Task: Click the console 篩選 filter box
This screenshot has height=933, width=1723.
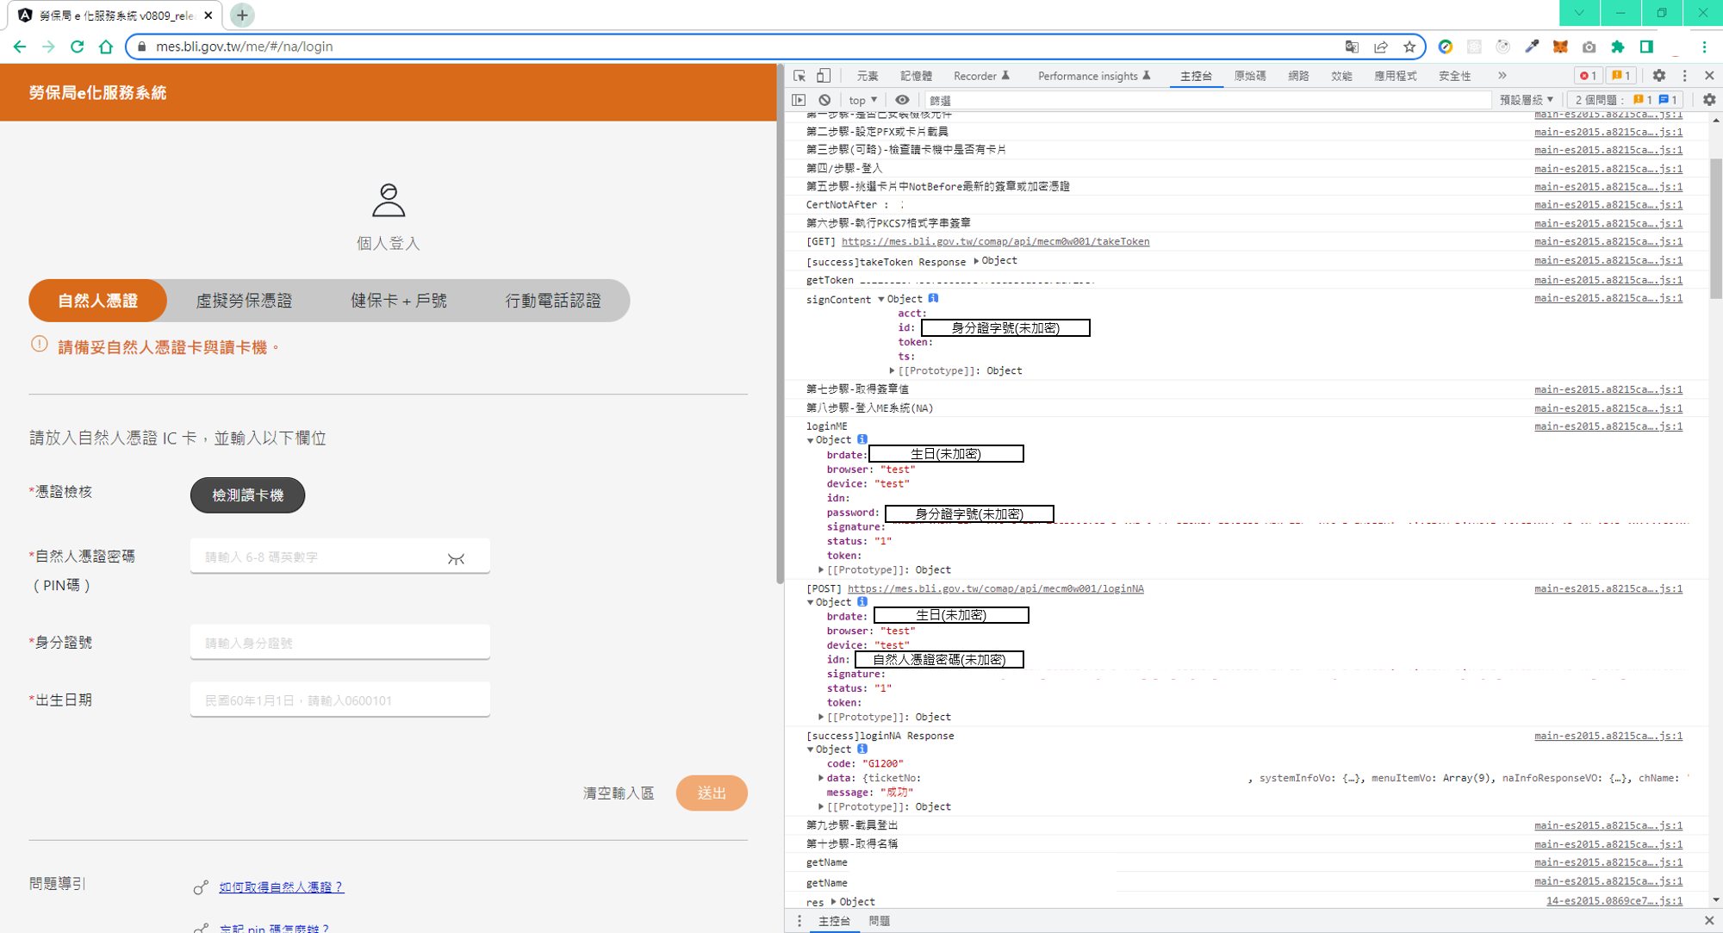Action: [1206, 100]
